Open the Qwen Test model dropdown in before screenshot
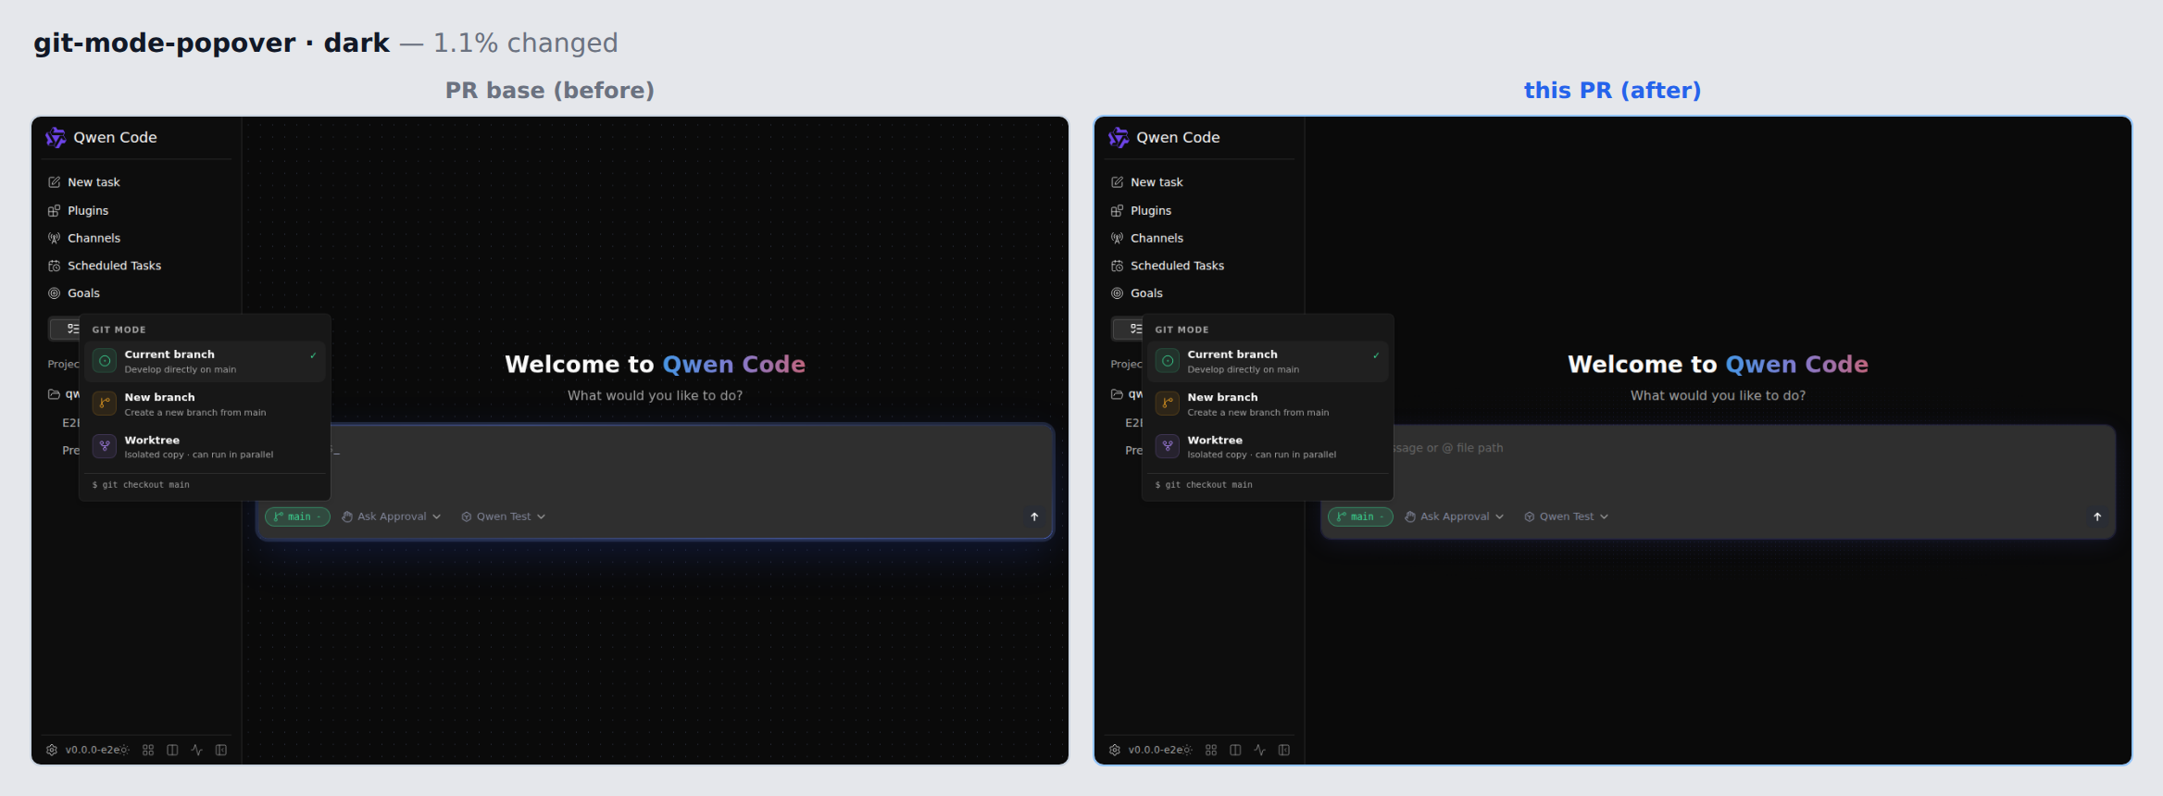This screenshot has height=796, width=2163. click(x=504, y=516)
